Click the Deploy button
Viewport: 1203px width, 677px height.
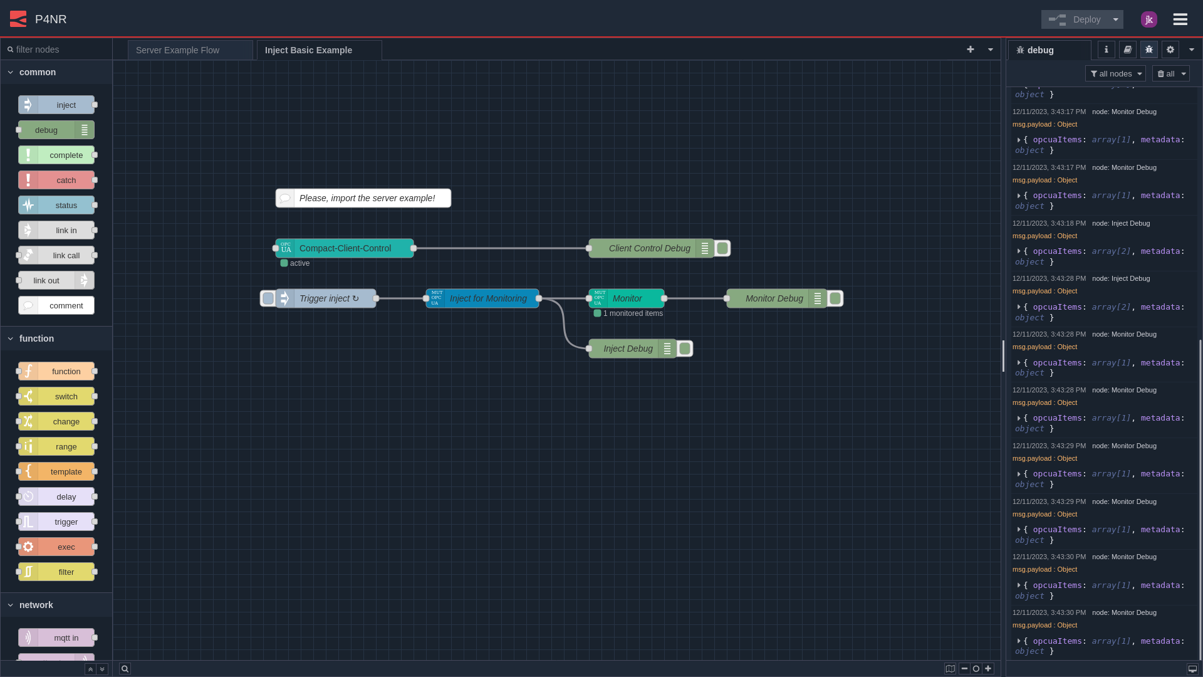click(1085, 19)
